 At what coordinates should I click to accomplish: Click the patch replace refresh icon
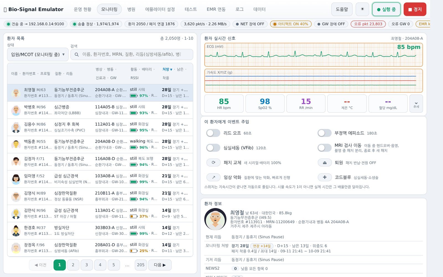213,163
